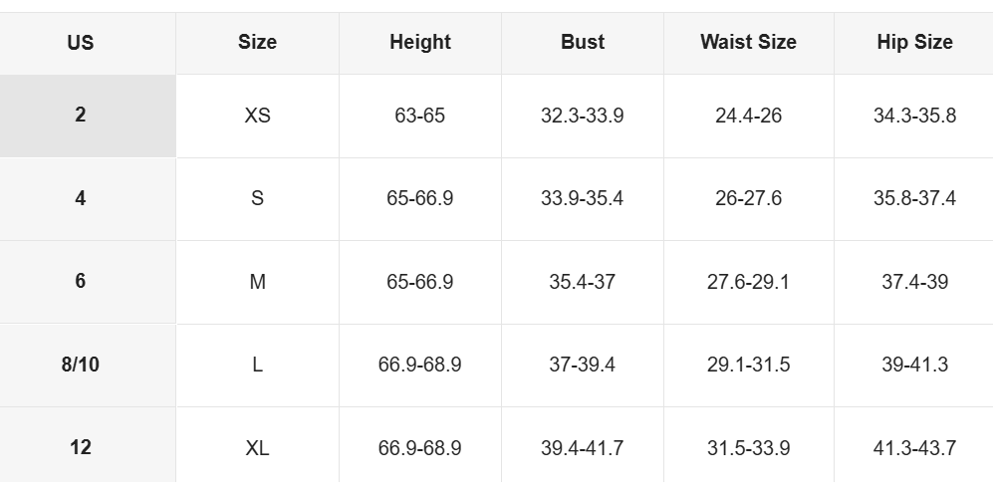Select the Hip Size column header
The width and height of the screenshot is (993, 494).
(x=914, y=43)
